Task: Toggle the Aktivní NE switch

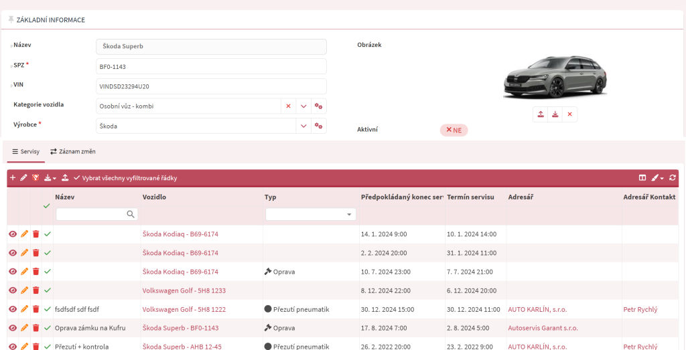Action: (x=454, y=130)
